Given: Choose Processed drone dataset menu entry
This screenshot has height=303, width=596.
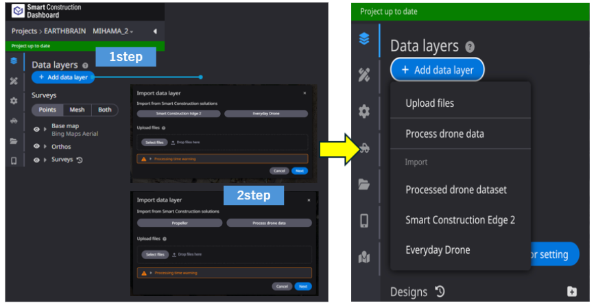Looking at the screenshot, I should [460, 189].
